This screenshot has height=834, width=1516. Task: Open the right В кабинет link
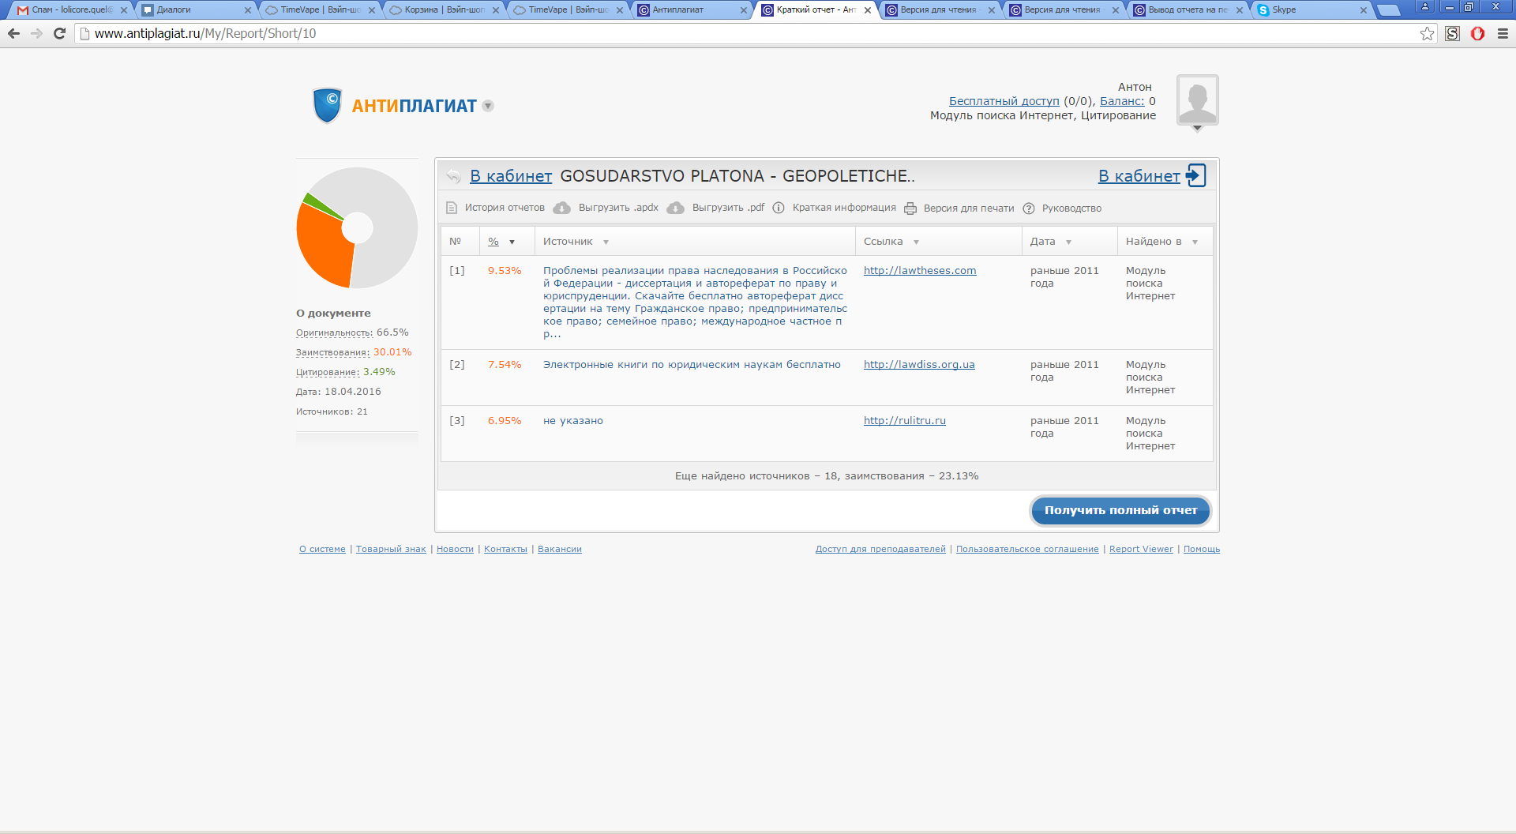point(1139,176)
